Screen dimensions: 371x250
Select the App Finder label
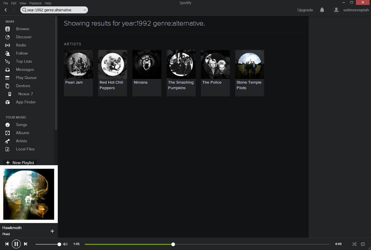click(x=26, y=102)
